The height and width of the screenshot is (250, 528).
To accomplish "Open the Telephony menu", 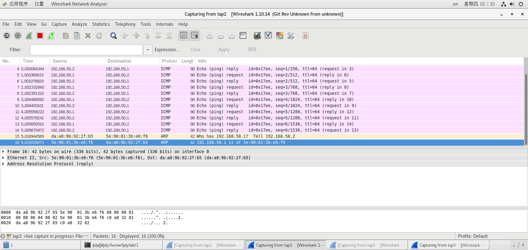I will [x=125, y=24].
